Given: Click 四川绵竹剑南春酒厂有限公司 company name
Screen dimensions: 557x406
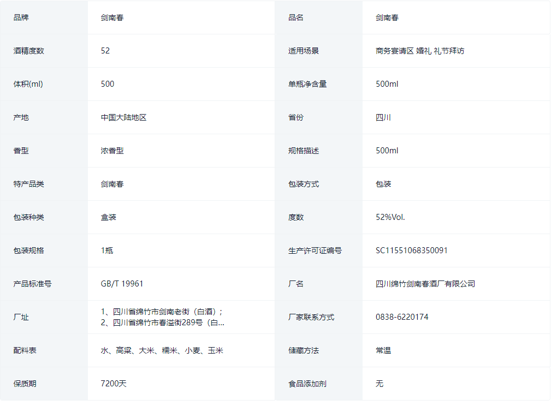Looking at the screenshot, I should [425, 284].
